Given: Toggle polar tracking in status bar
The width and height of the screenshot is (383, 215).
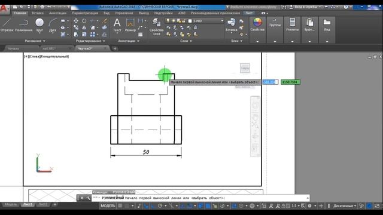Looking at the screenshot, I should pos(160,206).
